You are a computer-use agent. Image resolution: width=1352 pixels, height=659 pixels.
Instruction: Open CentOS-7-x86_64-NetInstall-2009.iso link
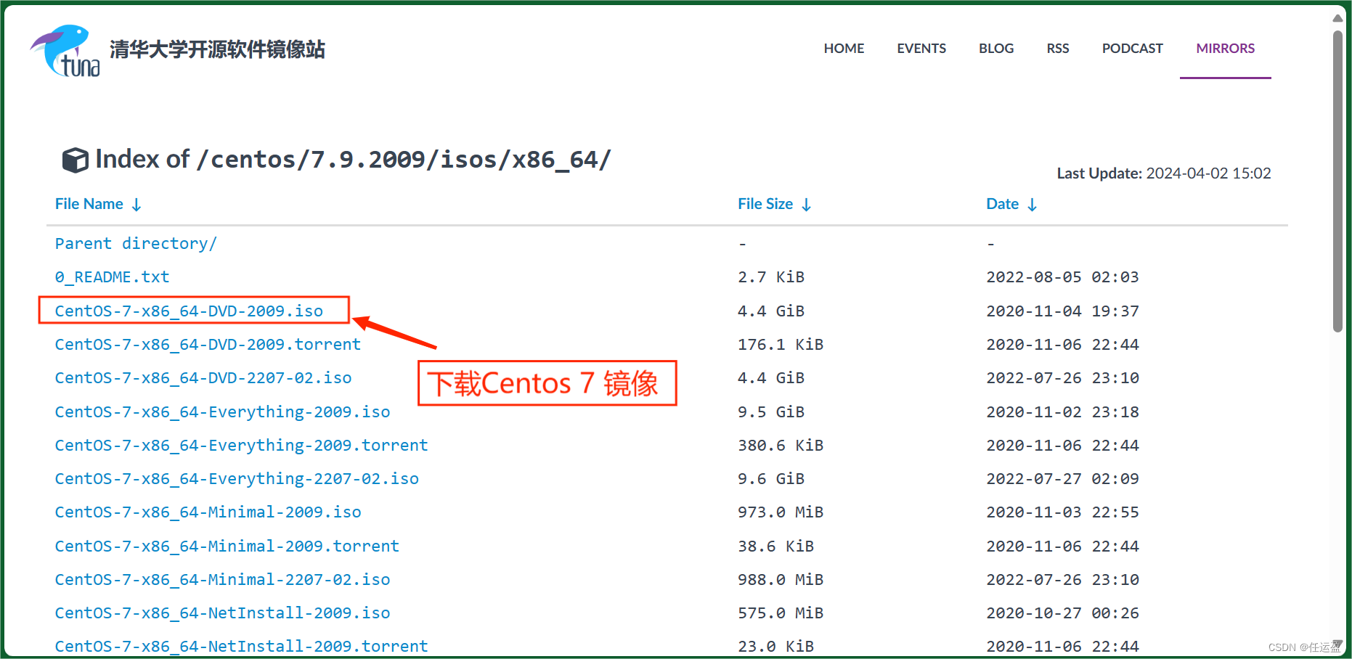(x=222, y=613)
